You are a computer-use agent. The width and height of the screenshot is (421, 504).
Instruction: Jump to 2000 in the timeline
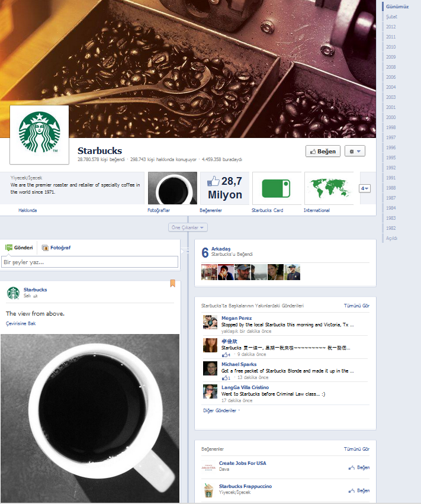point(391,117)
